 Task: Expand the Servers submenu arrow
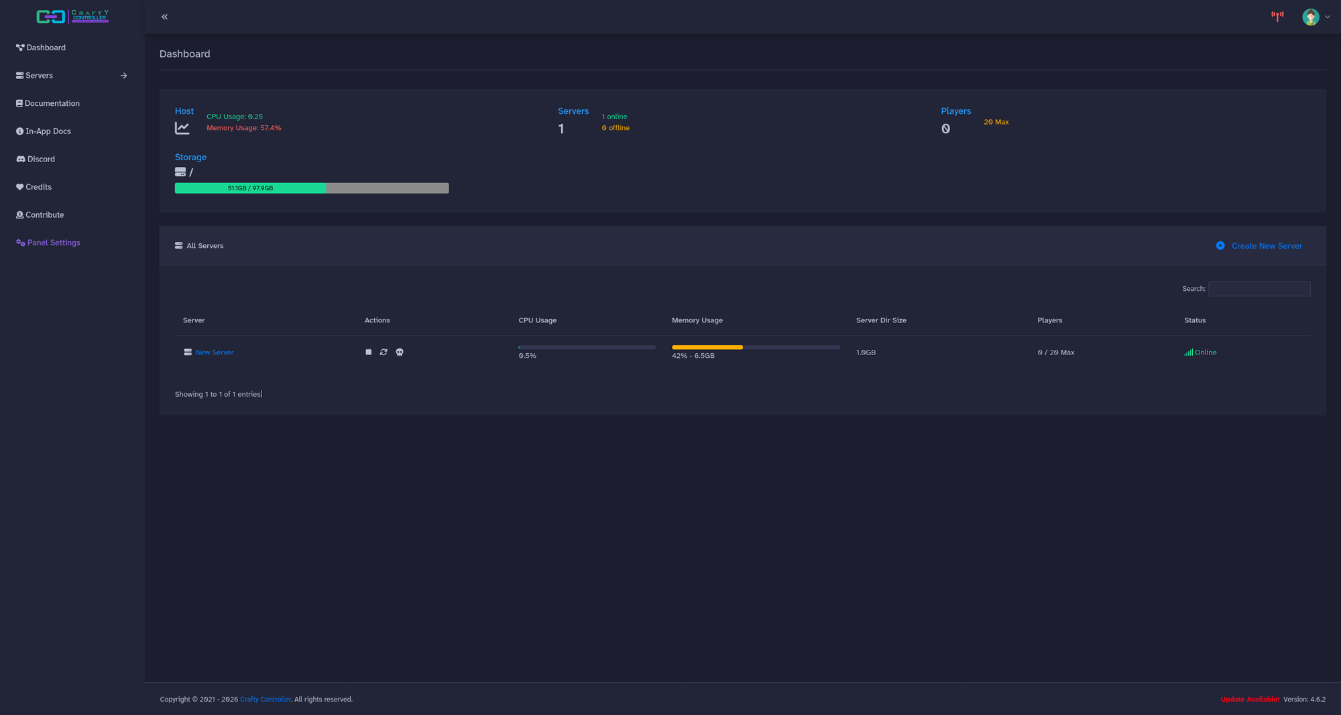tap(123, 76)
